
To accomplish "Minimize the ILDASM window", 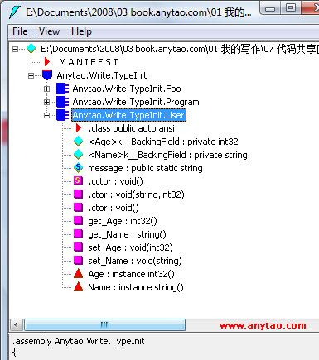I will click(270, 9).
